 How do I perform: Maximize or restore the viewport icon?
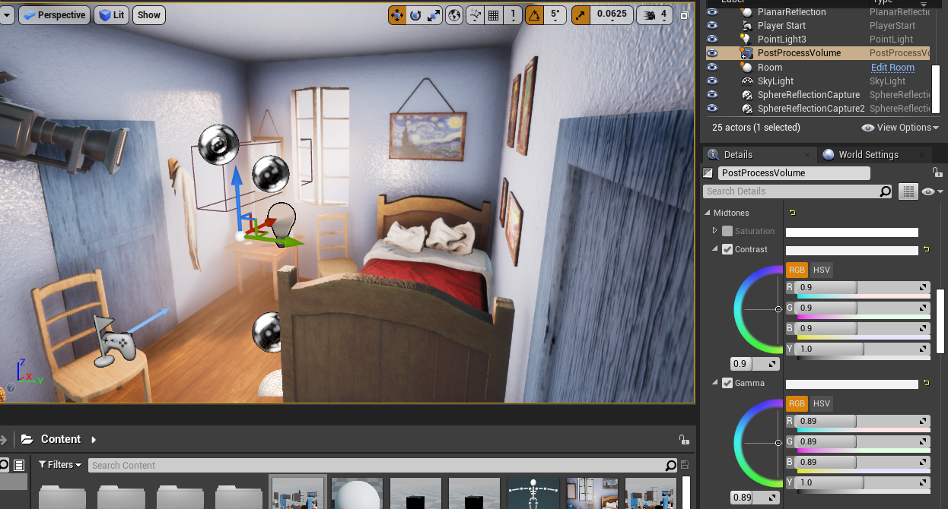click(685, 14)
